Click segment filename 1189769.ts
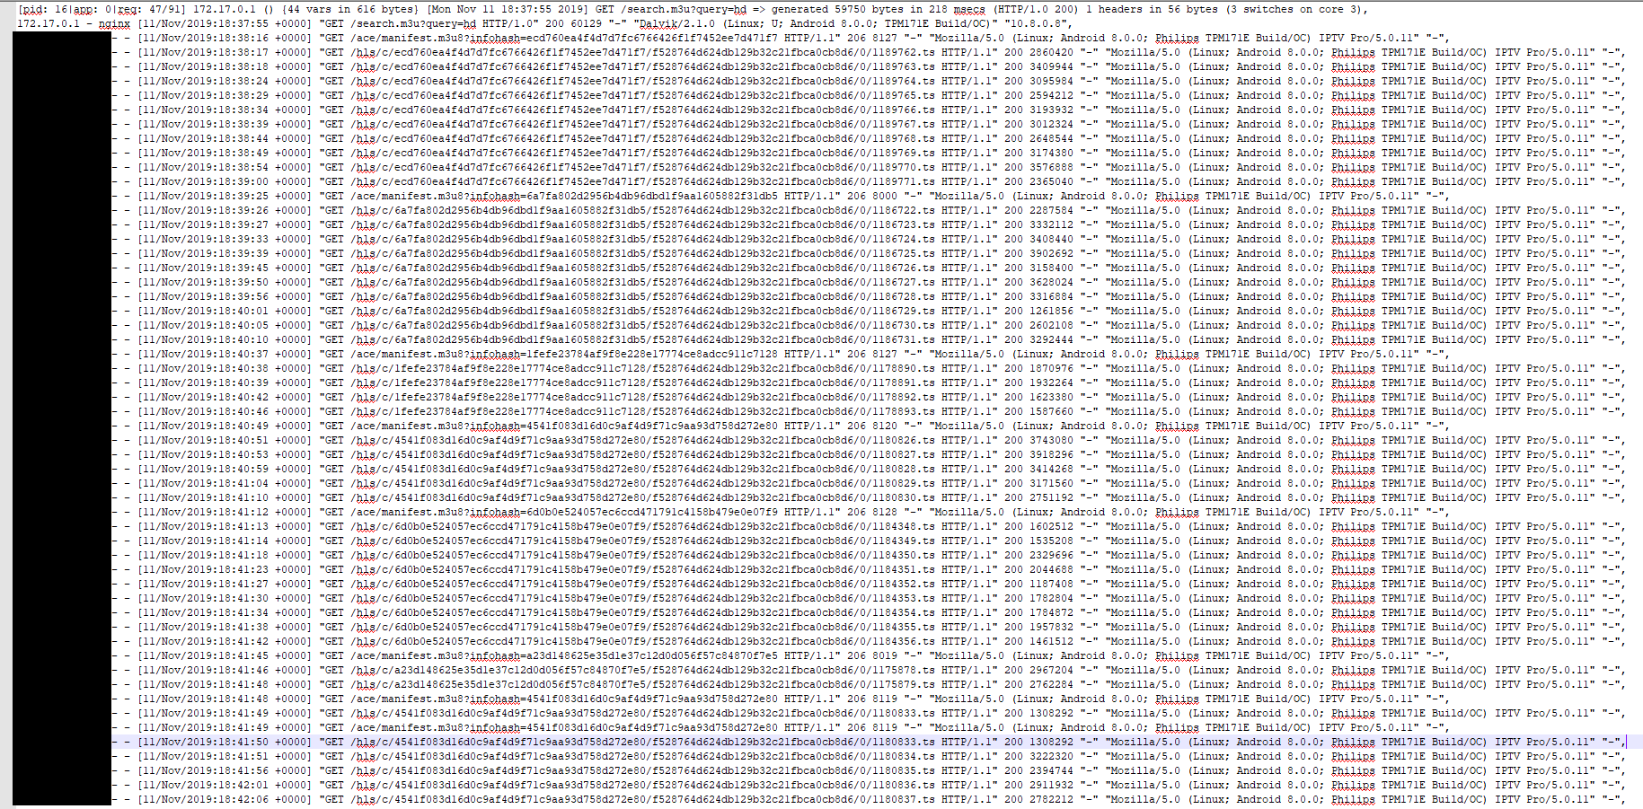The image size is (1643, 809). pos(903,153)
